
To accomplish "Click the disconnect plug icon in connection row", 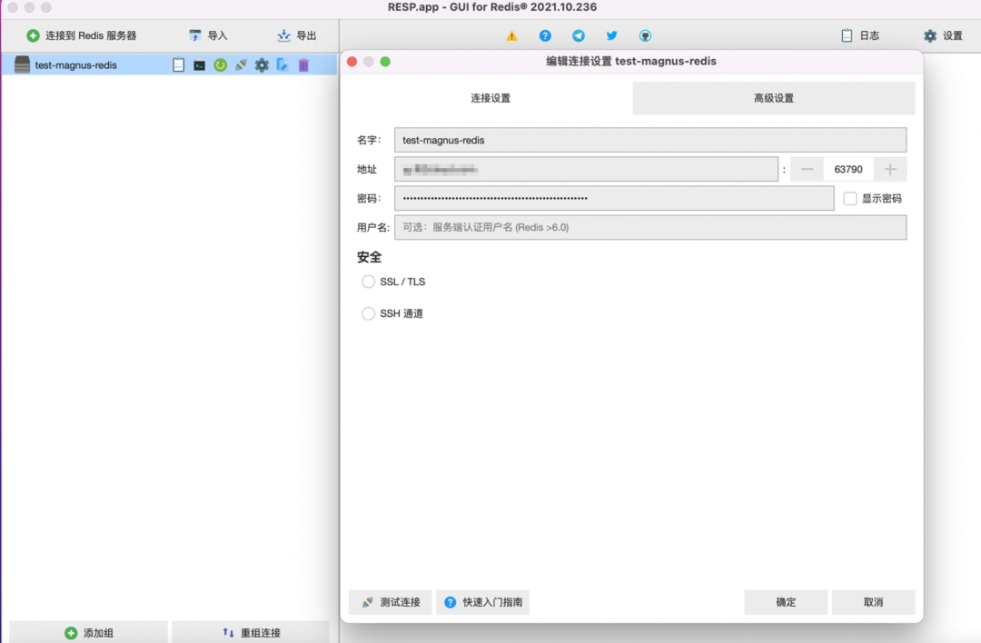I will 241,65.
